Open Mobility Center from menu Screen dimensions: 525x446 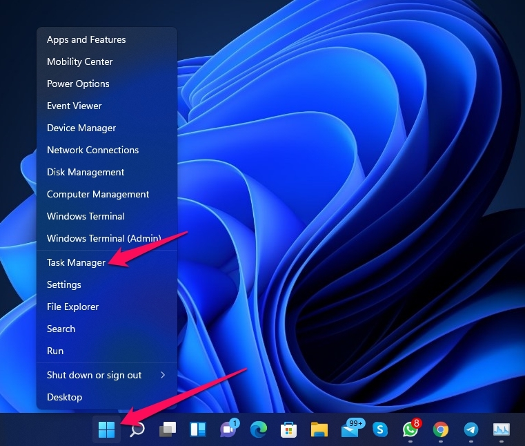pos(106,61)
